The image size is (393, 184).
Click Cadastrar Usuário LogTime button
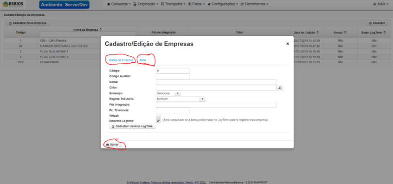(132, 126)
